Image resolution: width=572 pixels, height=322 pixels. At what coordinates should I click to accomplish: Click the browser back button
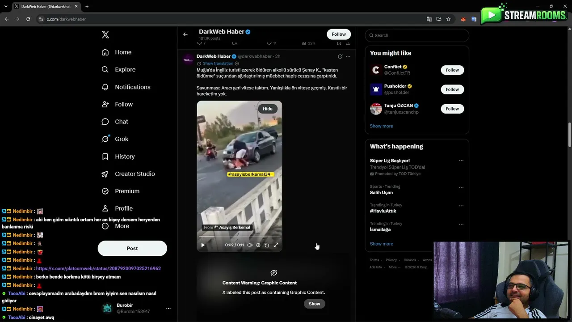point(7,19)
